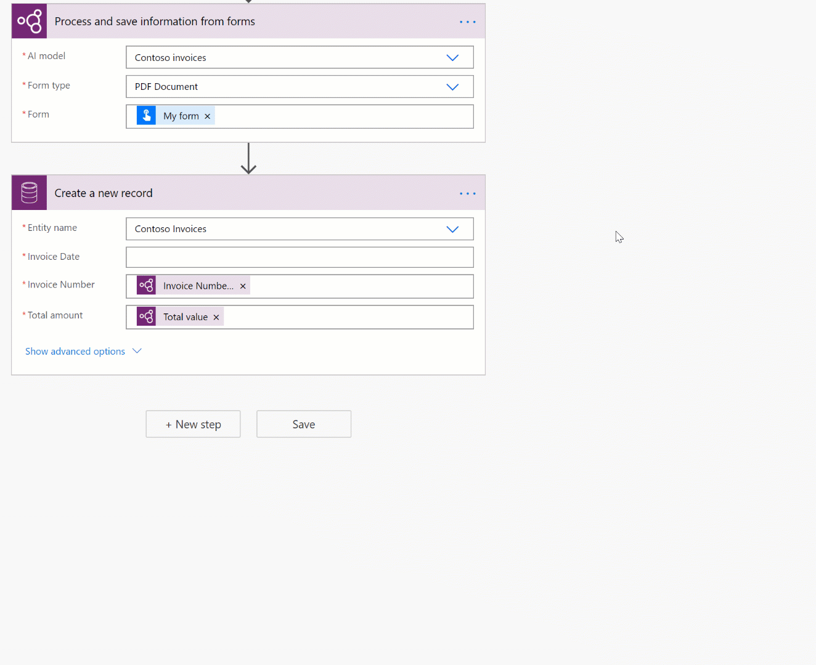Save the flow
The width and height of the screenshot is (816, 665).
tap(303, 424)
